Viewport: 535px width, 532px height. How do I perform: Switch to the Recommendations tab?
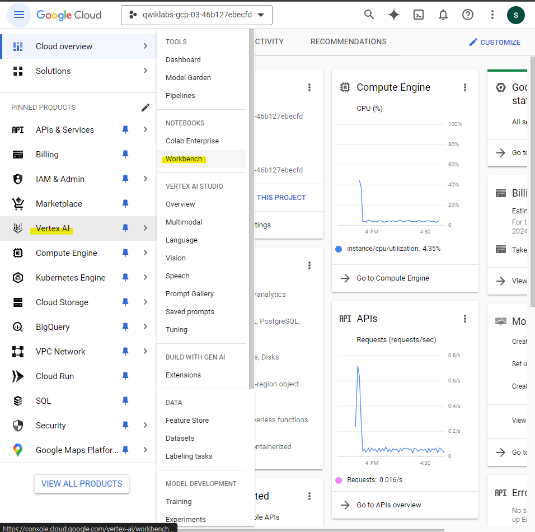click(x=348, y=41)
